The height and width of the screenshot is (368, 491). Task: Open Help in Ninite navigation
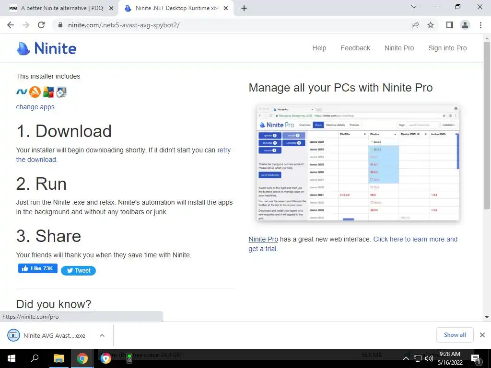[x=319, y=48]
